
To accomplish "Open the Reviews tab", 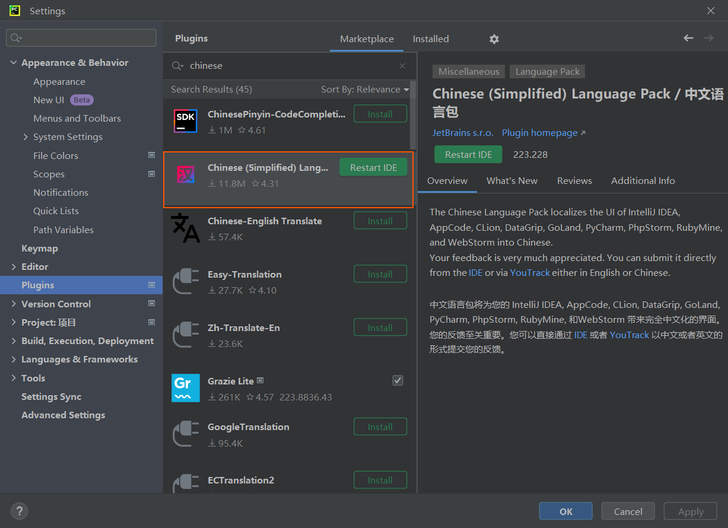I will tap(574, 181).
